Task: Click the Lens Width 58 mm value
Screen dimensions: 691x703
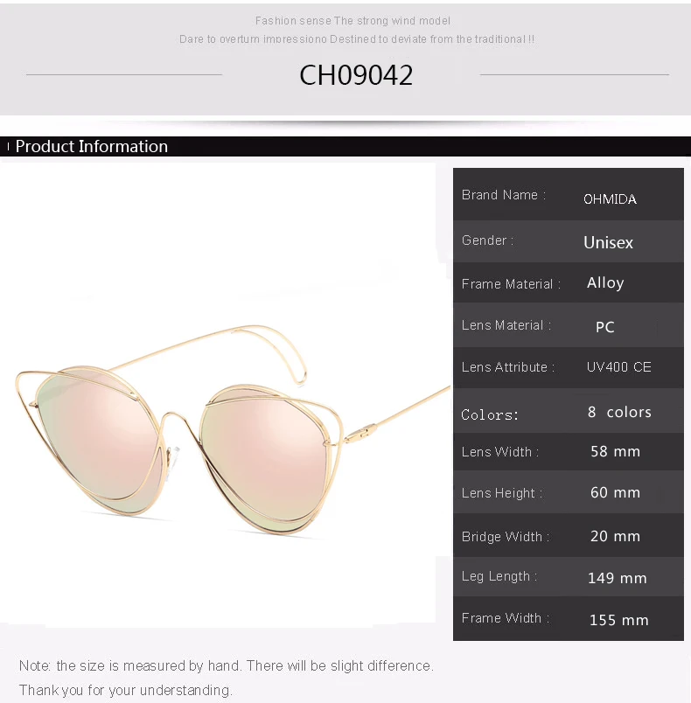Action: 615,451
